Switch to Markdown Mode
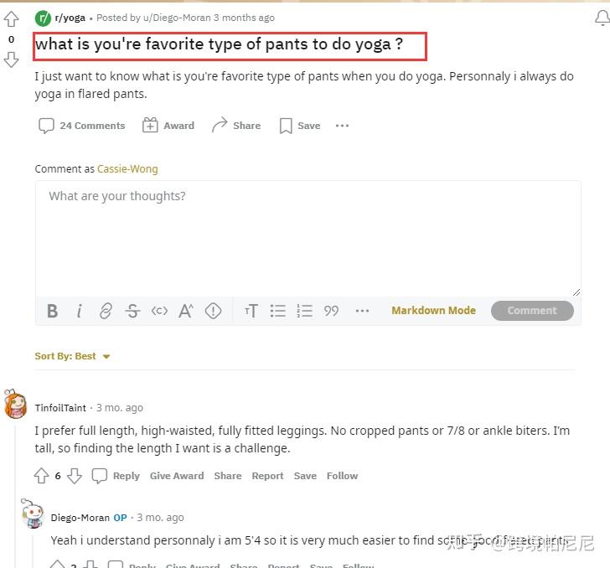Viewport: 610px width, 568px height. click(433, 311)
